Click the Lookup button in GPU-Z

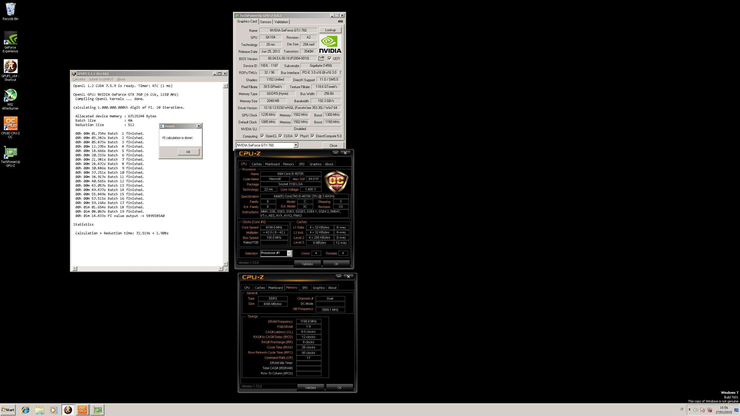click(x=330, y=30)
